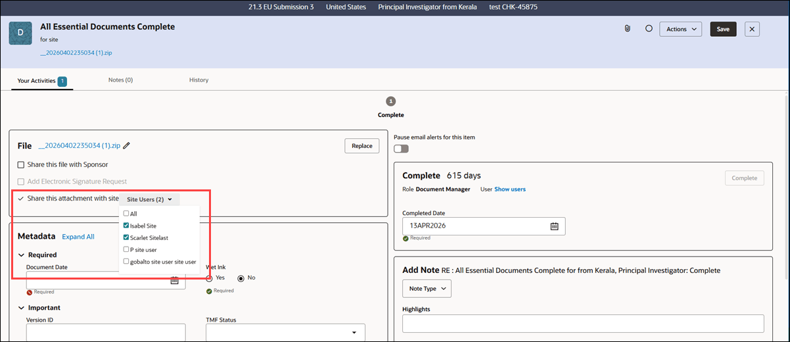Click the Save button
The width and height of the screenshot is (790, 342).
(x=723, y=29)
